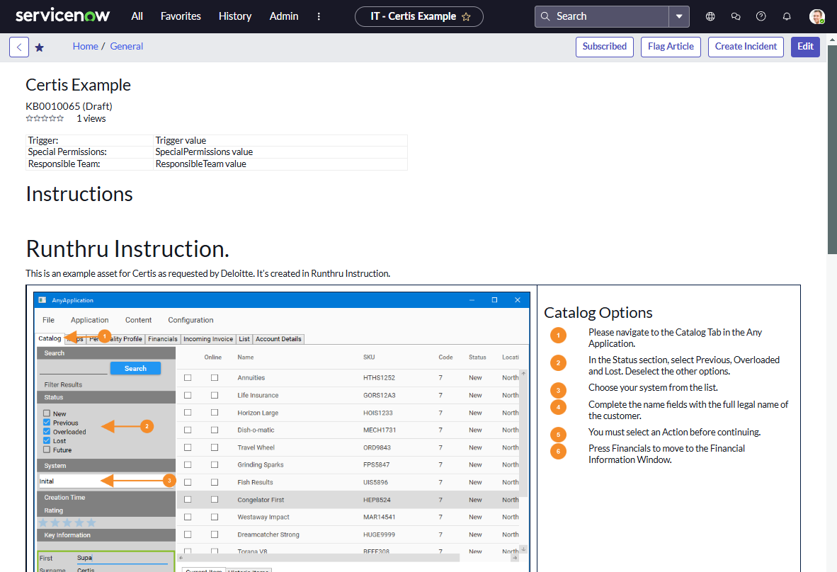Expand the search scope dropdown arrow
This screenshot has height=572, width=837.
coord(679,16)
